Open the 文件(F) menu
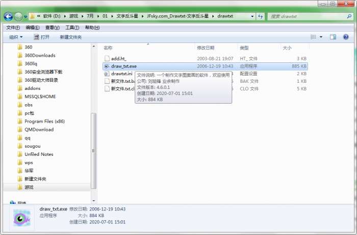This screenshot has width=357, height=235. (x=13, y=28)
